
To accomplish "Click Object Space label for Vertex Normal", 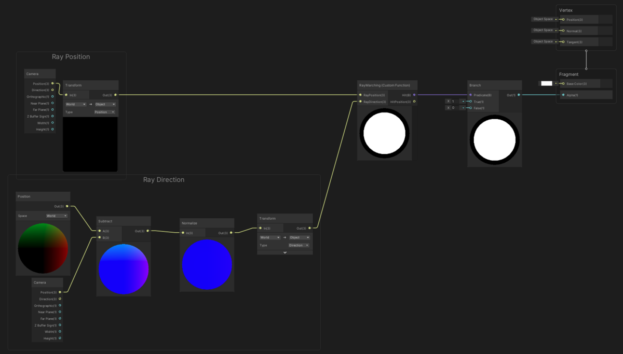I will pos(543,30).
